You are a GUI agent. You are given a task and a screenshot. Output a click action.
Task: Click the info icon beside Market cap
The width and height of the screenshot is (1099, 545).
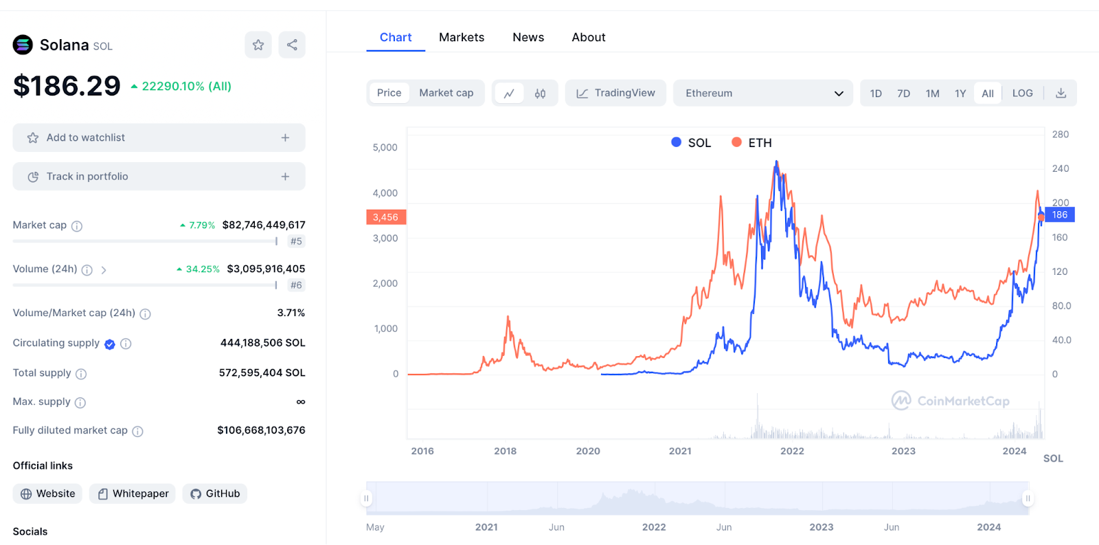coord(77,226)
